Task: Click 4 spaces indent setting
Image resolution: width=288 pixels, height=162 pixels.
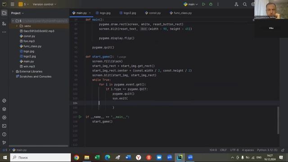Action: coord(247,150)
